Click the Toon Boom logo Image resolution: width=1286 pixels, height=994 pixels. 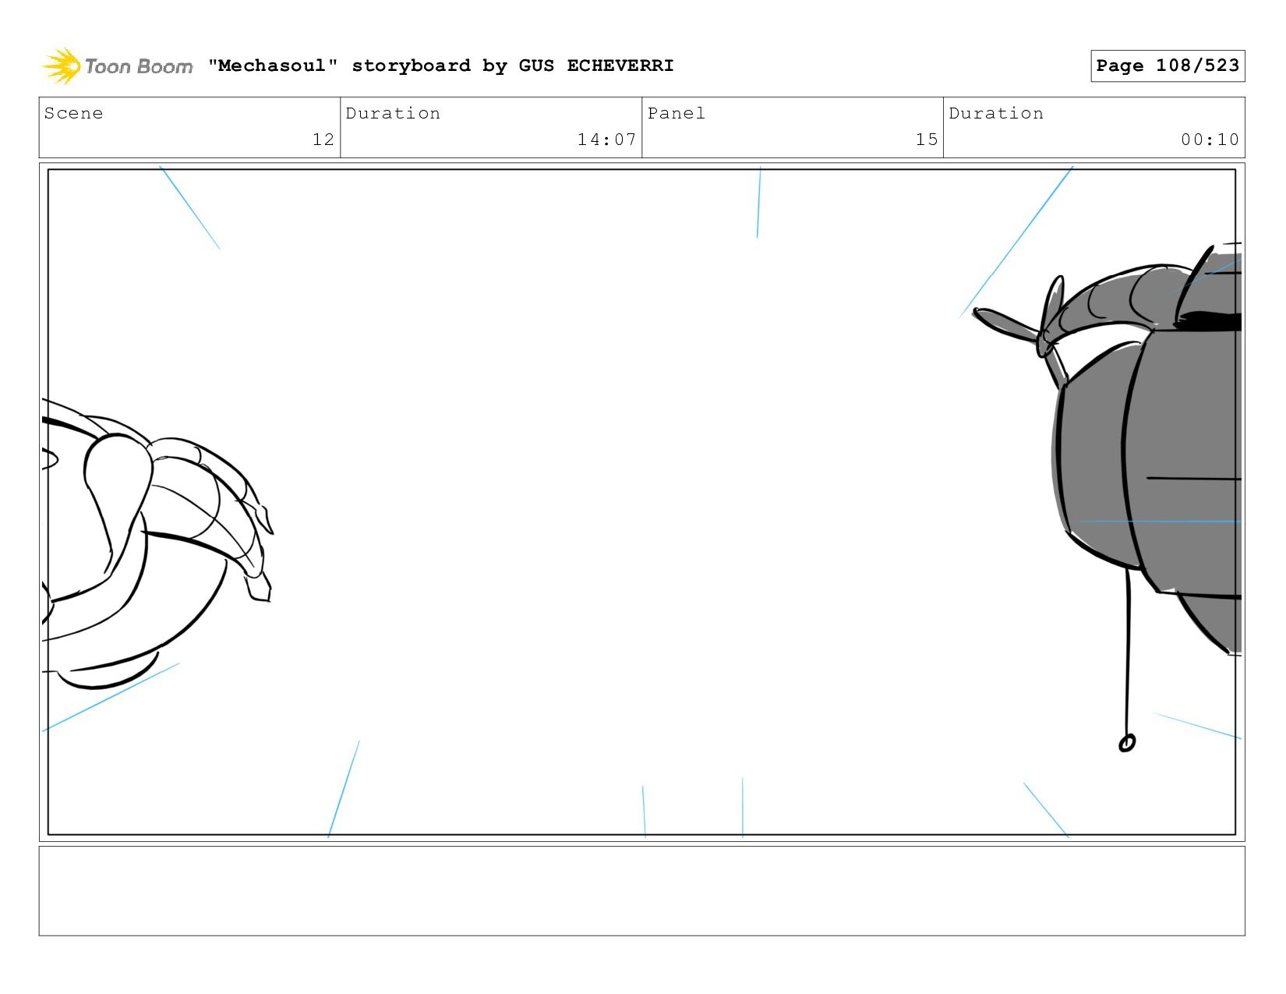point(117,66)
